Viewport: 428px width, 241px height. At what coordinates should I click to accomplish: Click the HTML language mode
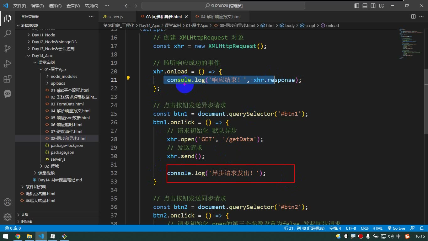pyautogui.click(x=377, y=228)
